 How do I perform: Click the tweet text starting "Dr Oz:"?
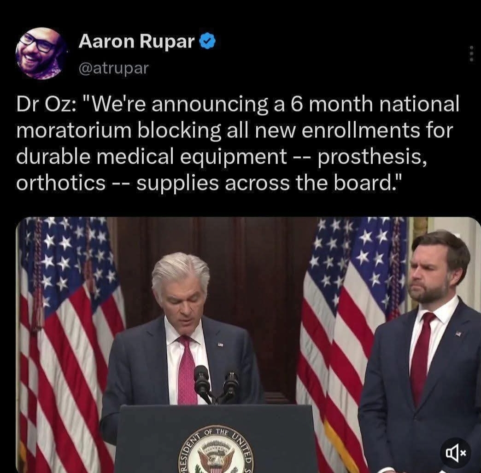tap(238, 143)
